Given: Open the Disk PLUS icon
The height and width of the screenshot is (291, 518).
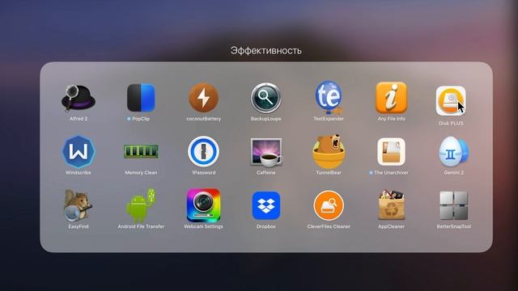Looking at the screenshot, I should click(451, 100).
